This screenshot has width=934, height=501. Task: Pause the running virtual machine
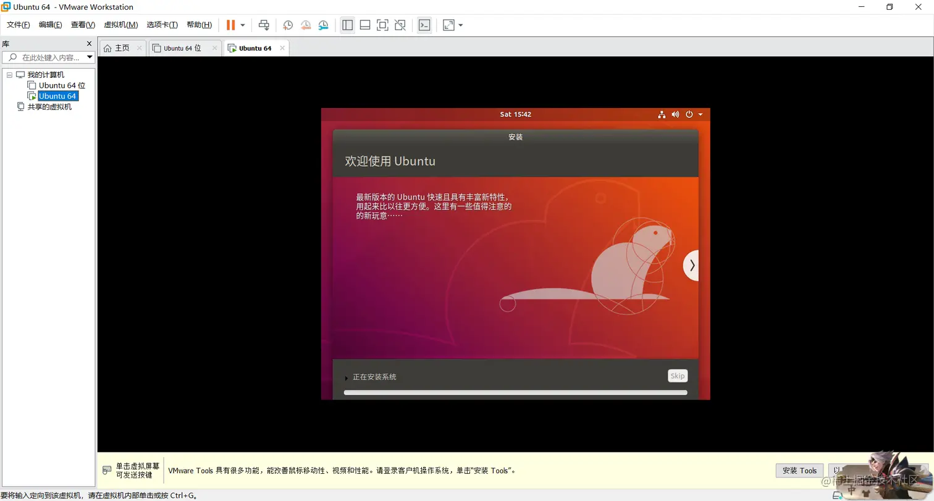230,25
